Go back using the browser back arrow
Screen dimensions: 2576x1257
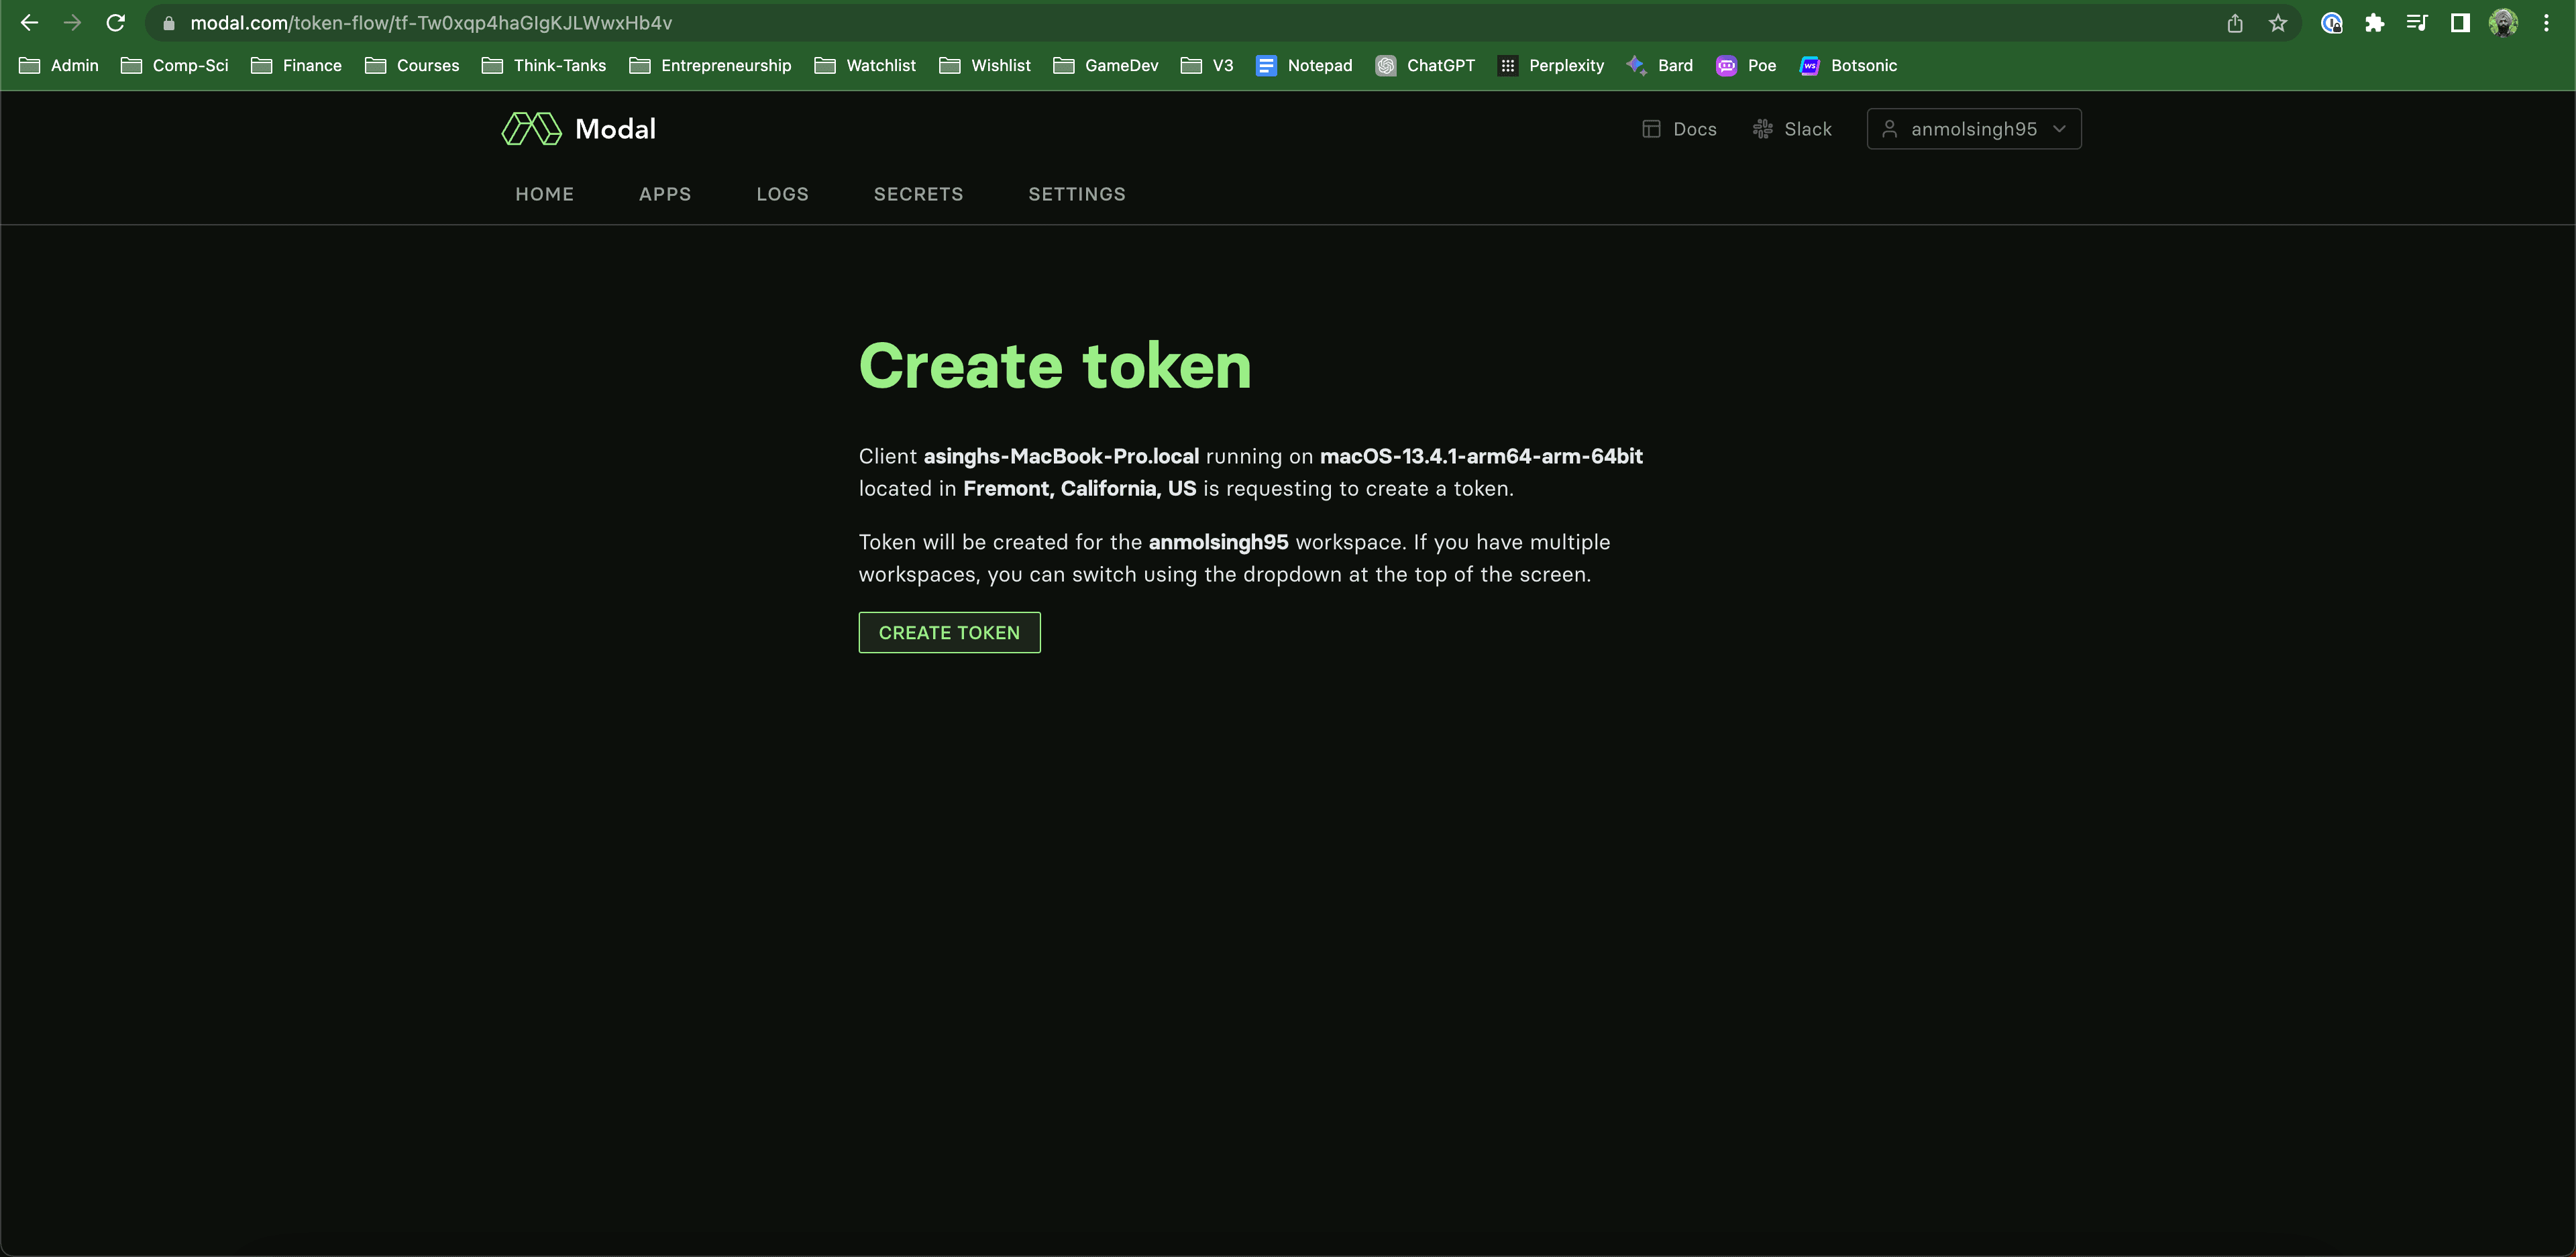click(x=29, y=23)
